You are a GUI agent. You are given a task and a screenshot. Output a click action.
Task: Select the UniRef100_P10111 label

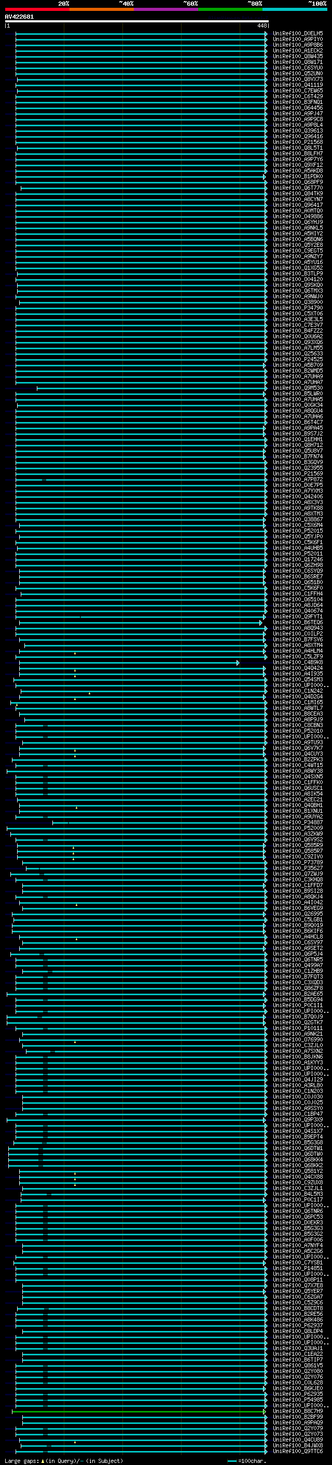pos(298,1028)
